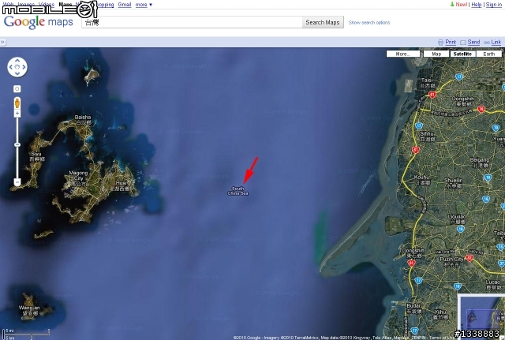The width and height of the screenshot is (505, 340).
Task: Click the Beigang map label
Action: click(x=480, y=163)
